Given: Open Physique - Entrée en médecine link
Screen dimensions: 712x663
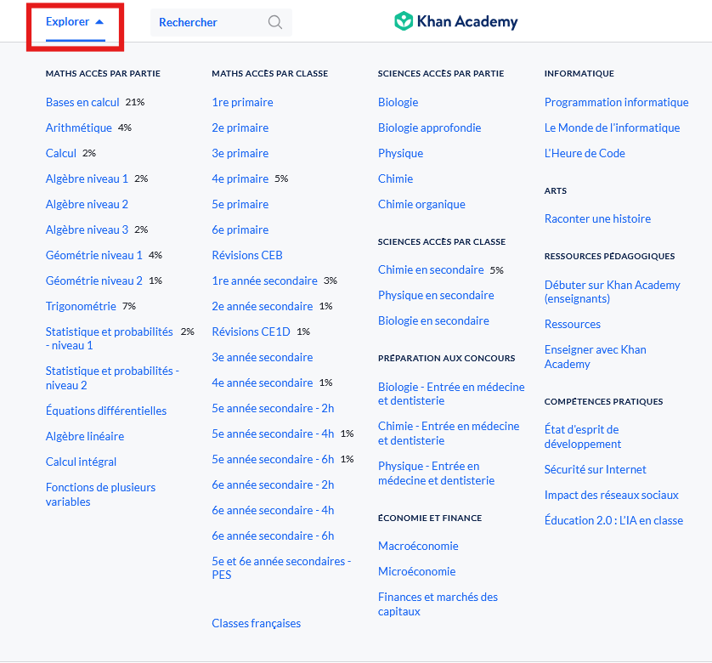Looking at the screenshot, I should tap(436, 473).
